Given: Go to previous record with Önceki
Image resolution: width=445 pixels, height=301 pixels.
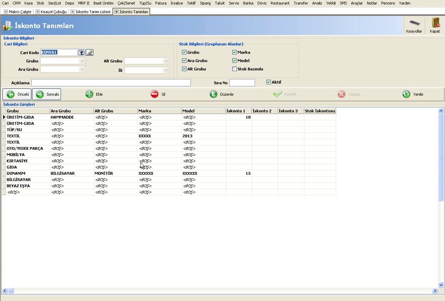Looking at the screenshot, I should click(x=17, y=94).
